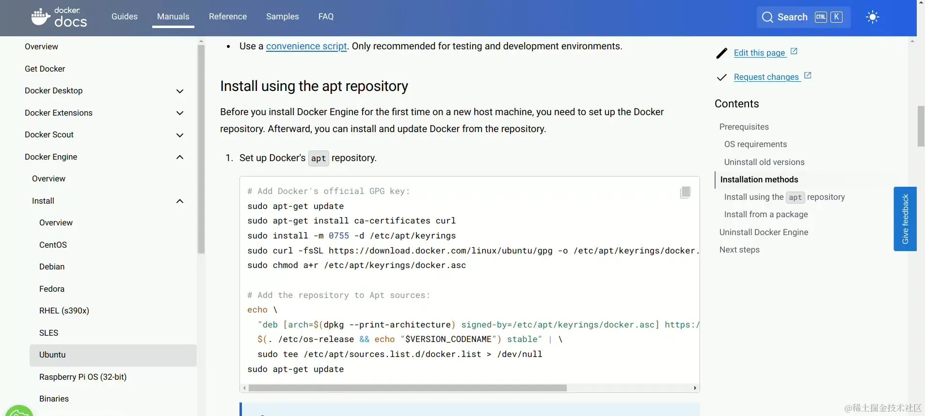Jump to Uninstall old versions in Contents
This screenshot has width=925, height=416.
765,162
